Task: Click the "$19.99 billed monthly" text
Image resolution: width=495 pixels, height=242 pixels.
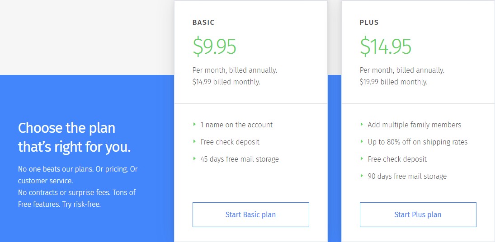Action: click(393, 82)
